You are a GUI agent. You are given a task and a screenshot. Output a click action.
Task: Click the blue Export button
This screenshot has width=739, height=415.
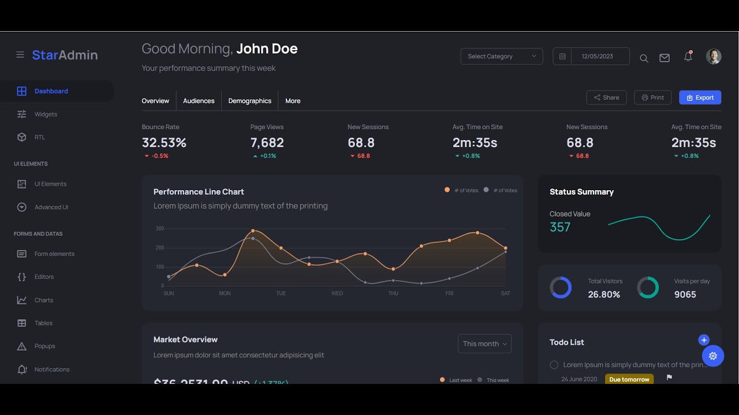coord(700,97)
